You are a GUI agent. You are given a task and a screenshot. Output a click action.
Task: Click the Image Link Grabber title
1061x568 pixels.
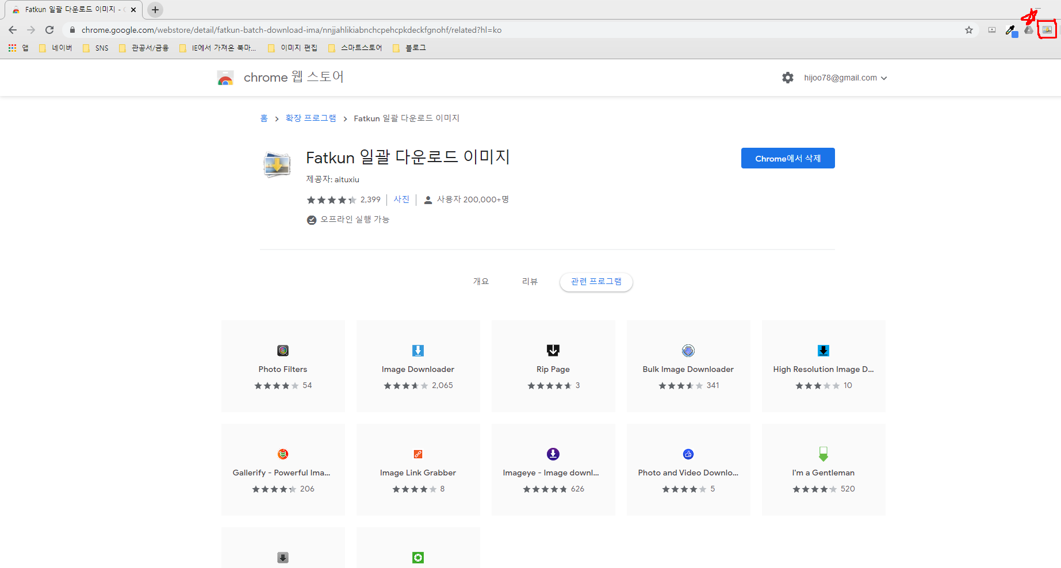(x=418, y=473)
